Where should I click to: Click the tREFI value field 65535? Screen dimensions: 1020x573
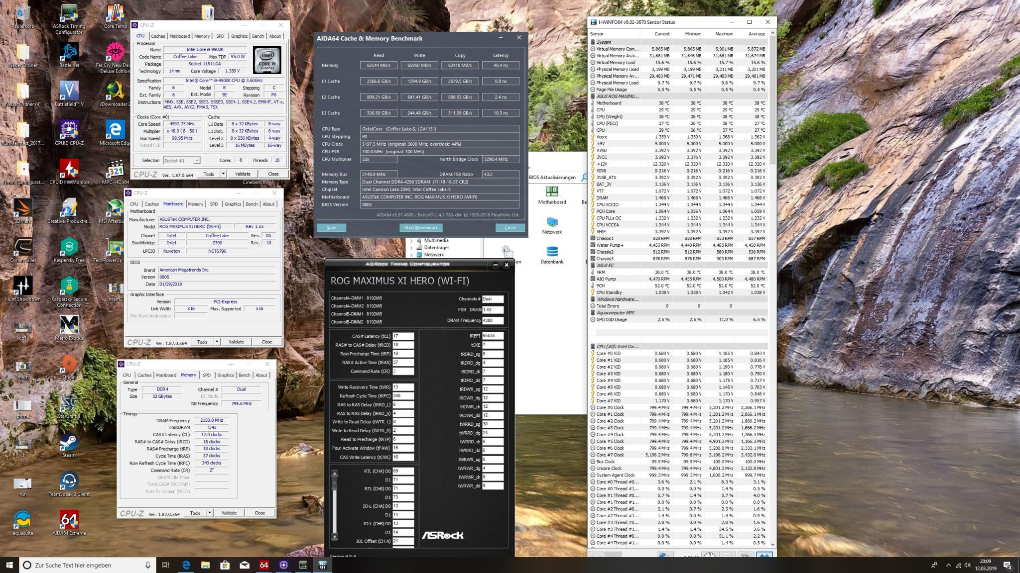point(493,336)
